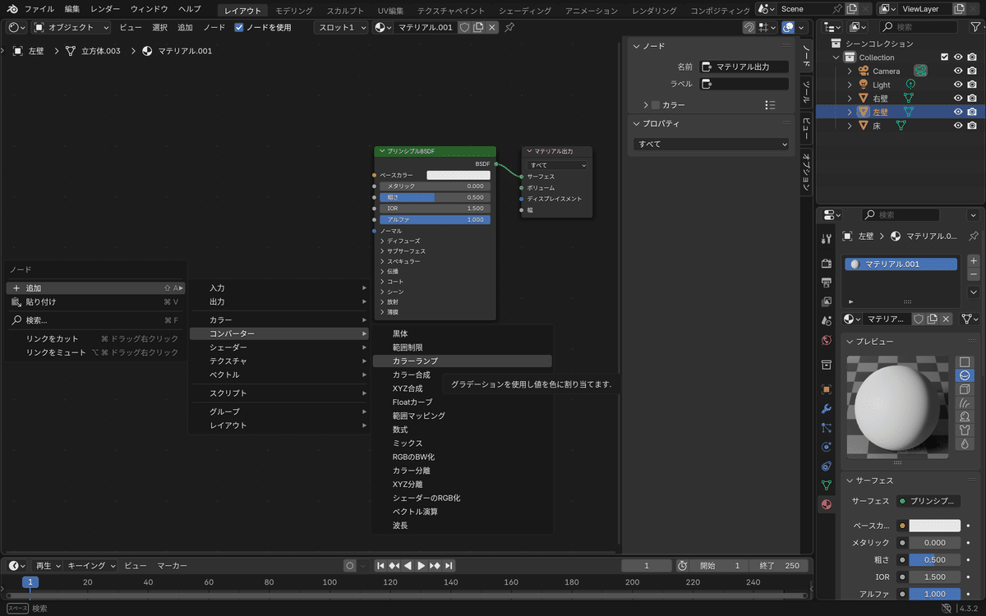The height and width of the screenshot is (616, 986).
Task: Open the World properties tab
Action: tap(827, 340)
